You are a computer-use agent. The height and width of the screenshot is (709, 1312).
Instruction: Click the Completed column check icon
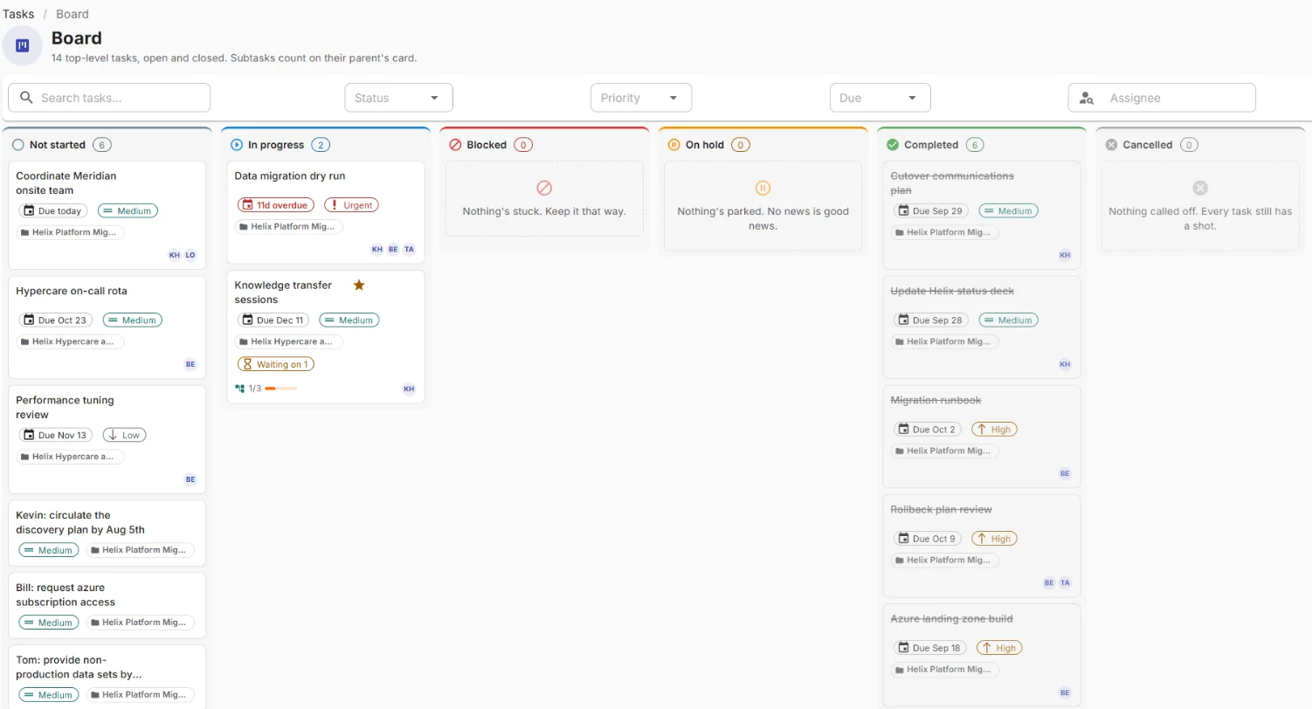point(893,145)
